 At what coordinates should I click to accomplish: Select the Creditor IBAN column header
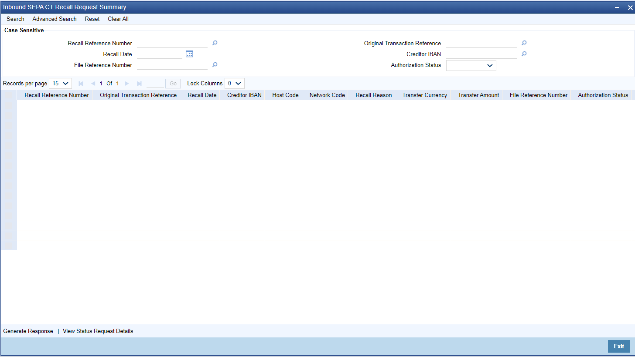pyautogui.click(x=244, y=95)
